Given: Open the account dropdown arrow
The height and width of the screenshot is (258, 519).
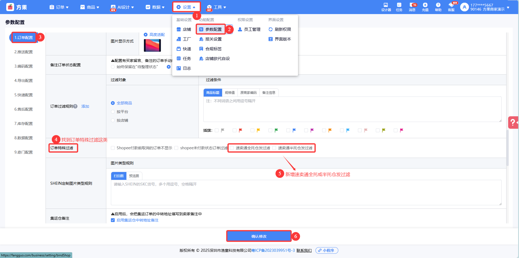Looking at the screenshot, I should [508, 7].
